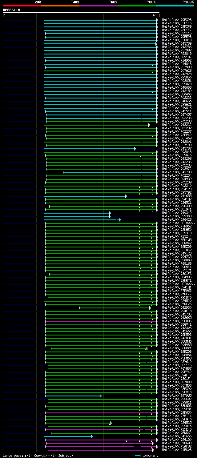Click the white query bar under BP066119
The image size is (197, 458).
point(81,13)
